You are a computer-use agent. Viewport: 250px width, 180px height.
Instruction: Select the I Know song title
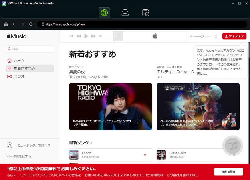(87, 153)
